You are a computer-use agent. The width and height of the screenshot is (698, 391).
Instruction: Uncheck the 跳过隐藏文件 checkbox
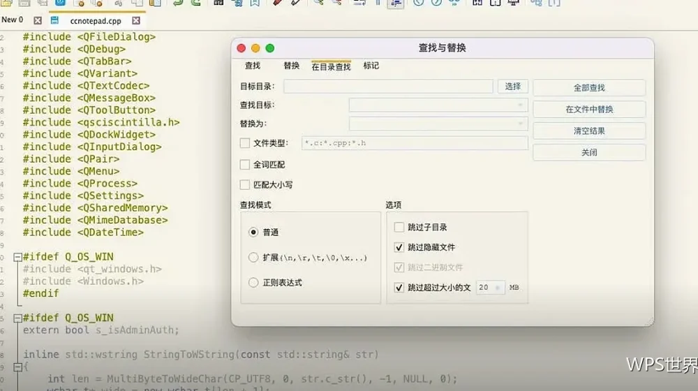[x=399, y=247]
